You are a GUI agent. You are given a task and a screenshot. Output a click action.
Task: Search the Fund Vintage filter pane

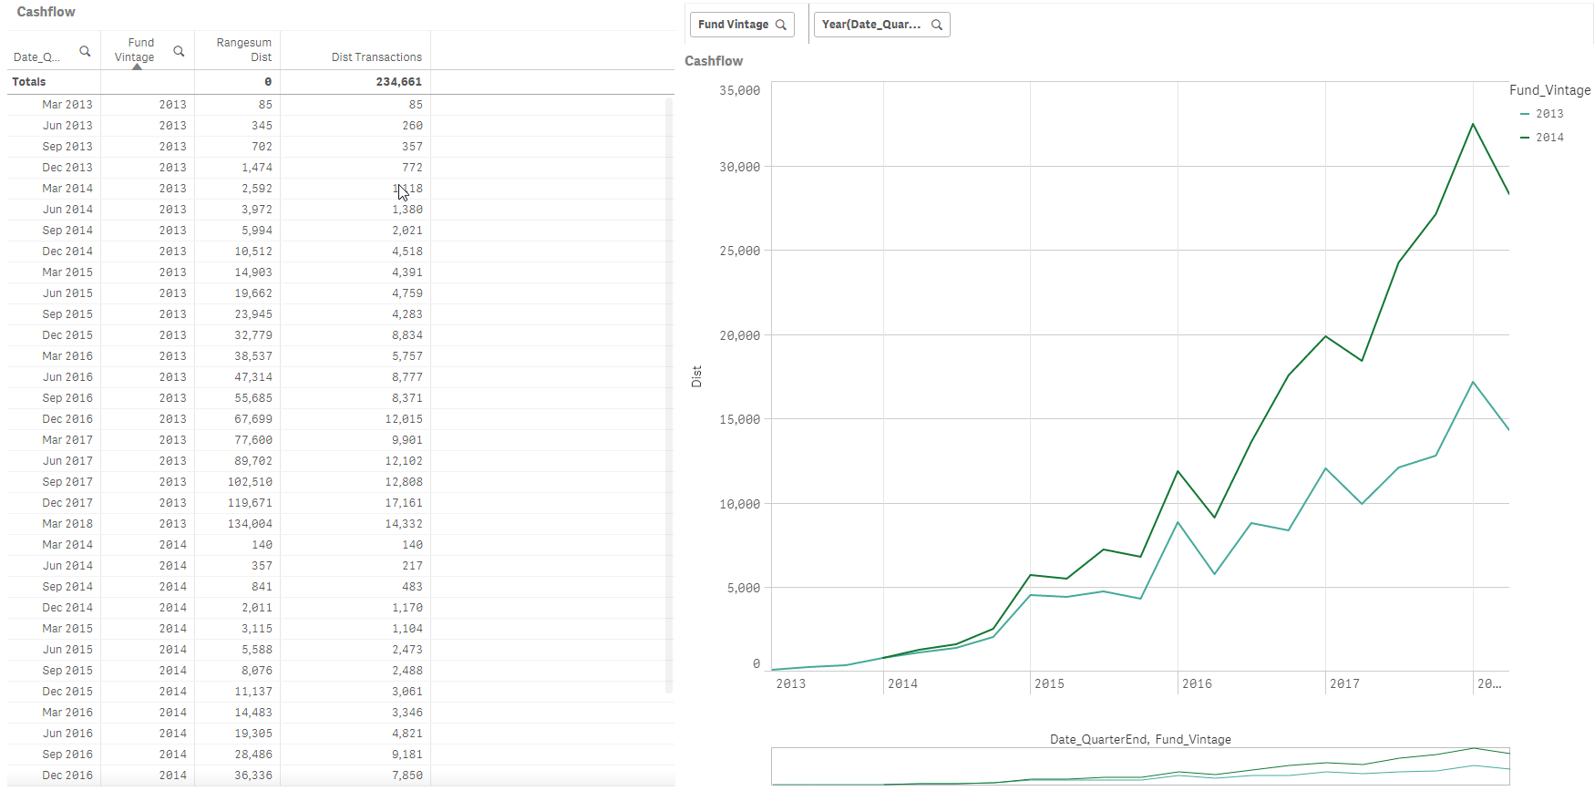click(781, 25)
